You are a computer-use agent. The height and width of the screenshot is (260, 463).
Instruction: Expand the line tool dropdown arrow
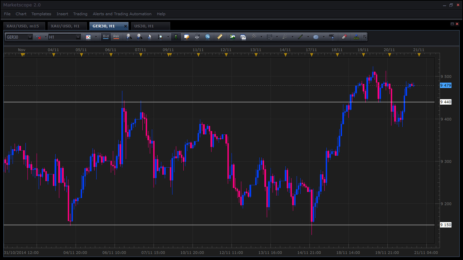point(308,37)
